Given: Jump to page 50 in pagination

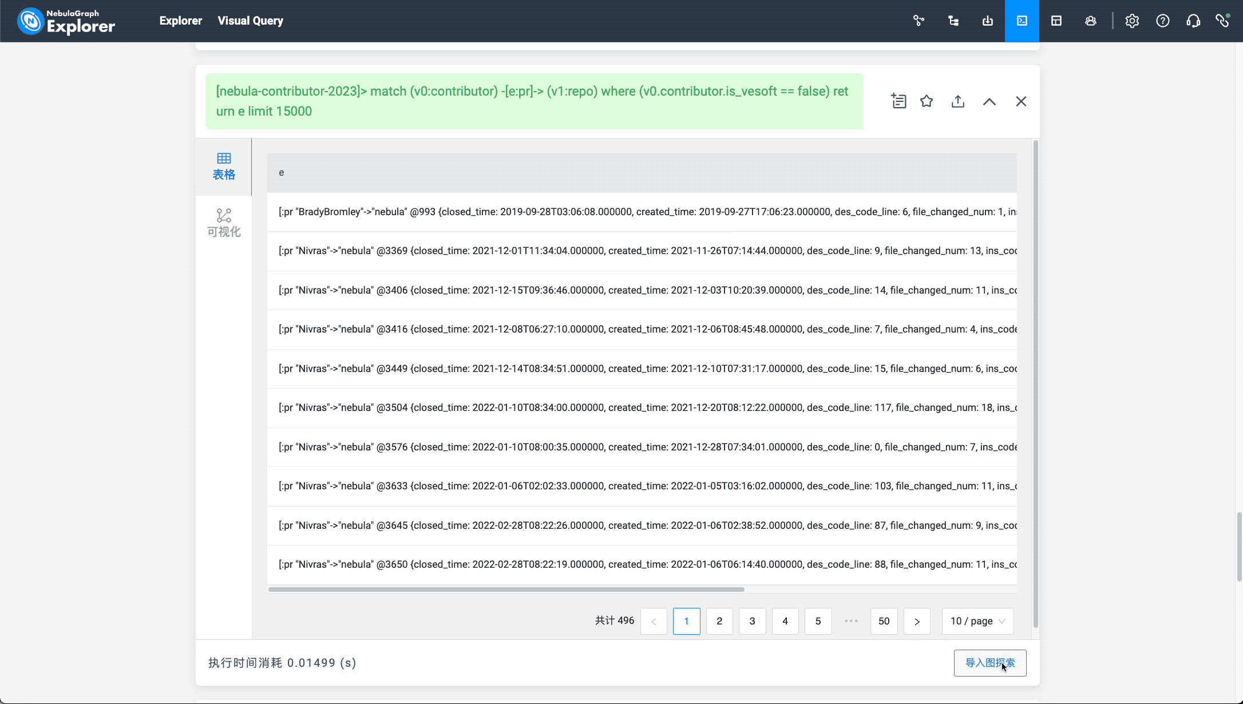Looking at the screenshot, I should tap(884, 621).
